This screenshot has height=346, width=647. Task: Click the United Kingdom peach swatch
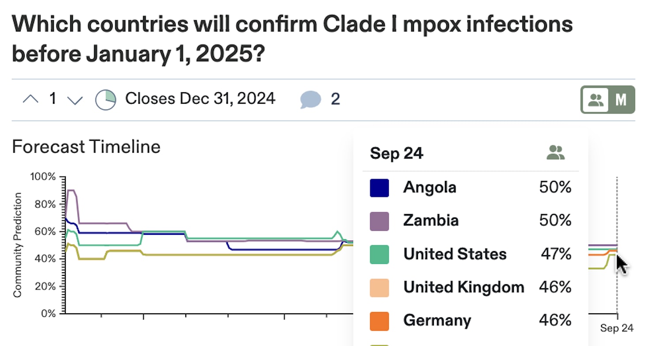(x=379, y=287)
